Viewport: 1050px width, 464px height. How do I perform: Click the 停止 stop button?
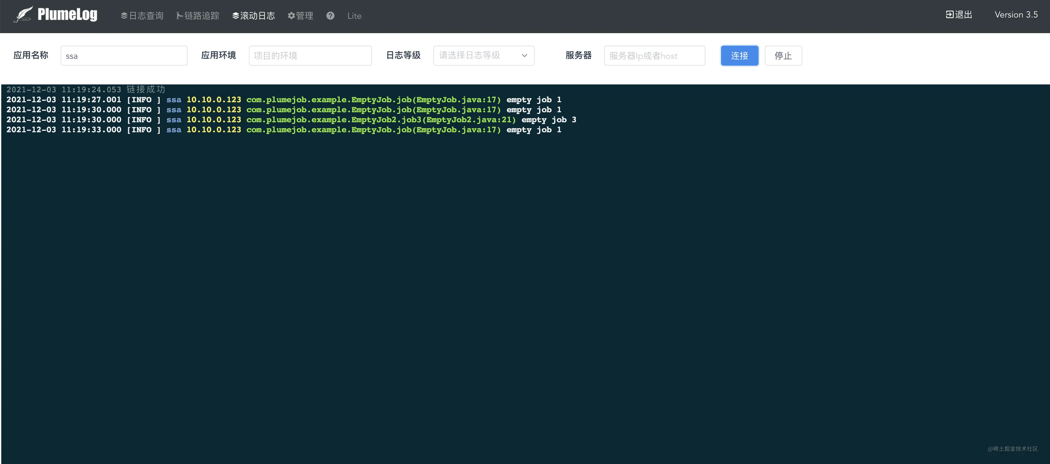[x=783, y=55]
